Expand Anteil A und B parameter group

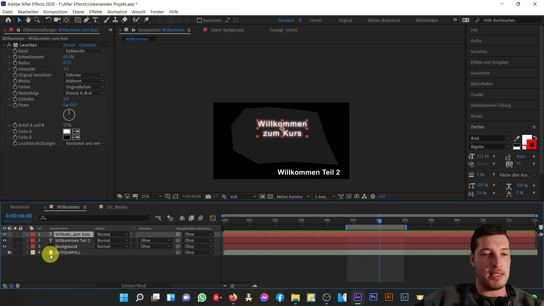click(x=9, y=125)
